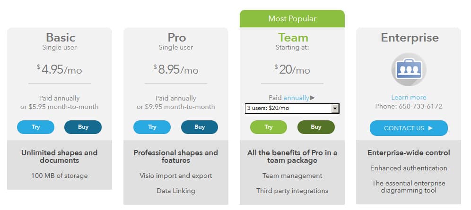Open the team users dropdown arrow
The width and height of the screenshot is (471, 210).
335,109
